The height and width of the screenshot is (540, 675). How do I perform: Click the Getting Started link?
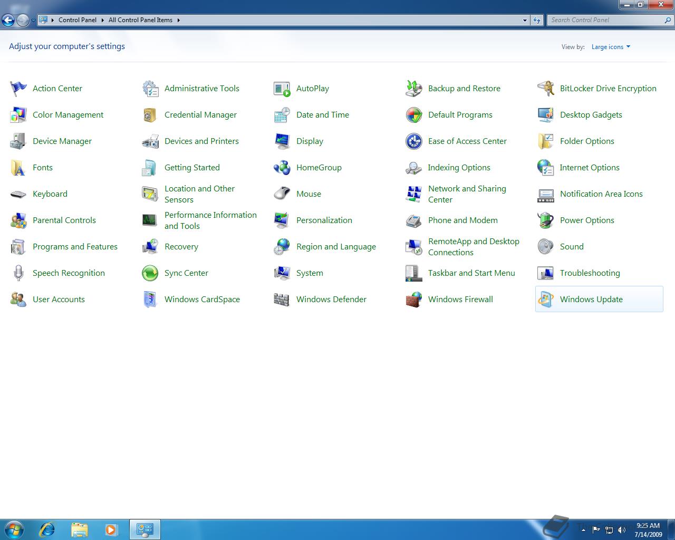point(192,168)
